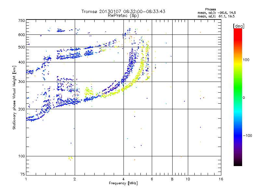Click the colorbar '100' tick label
The width and height of the screenshot is (260, 195).
coord(246,60)
